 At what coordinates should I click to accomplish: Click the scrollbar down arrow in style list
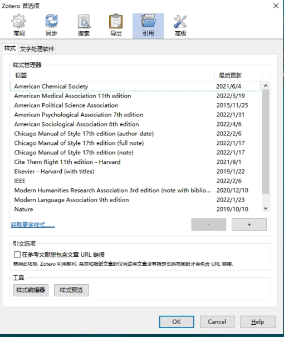pos(266,208)
